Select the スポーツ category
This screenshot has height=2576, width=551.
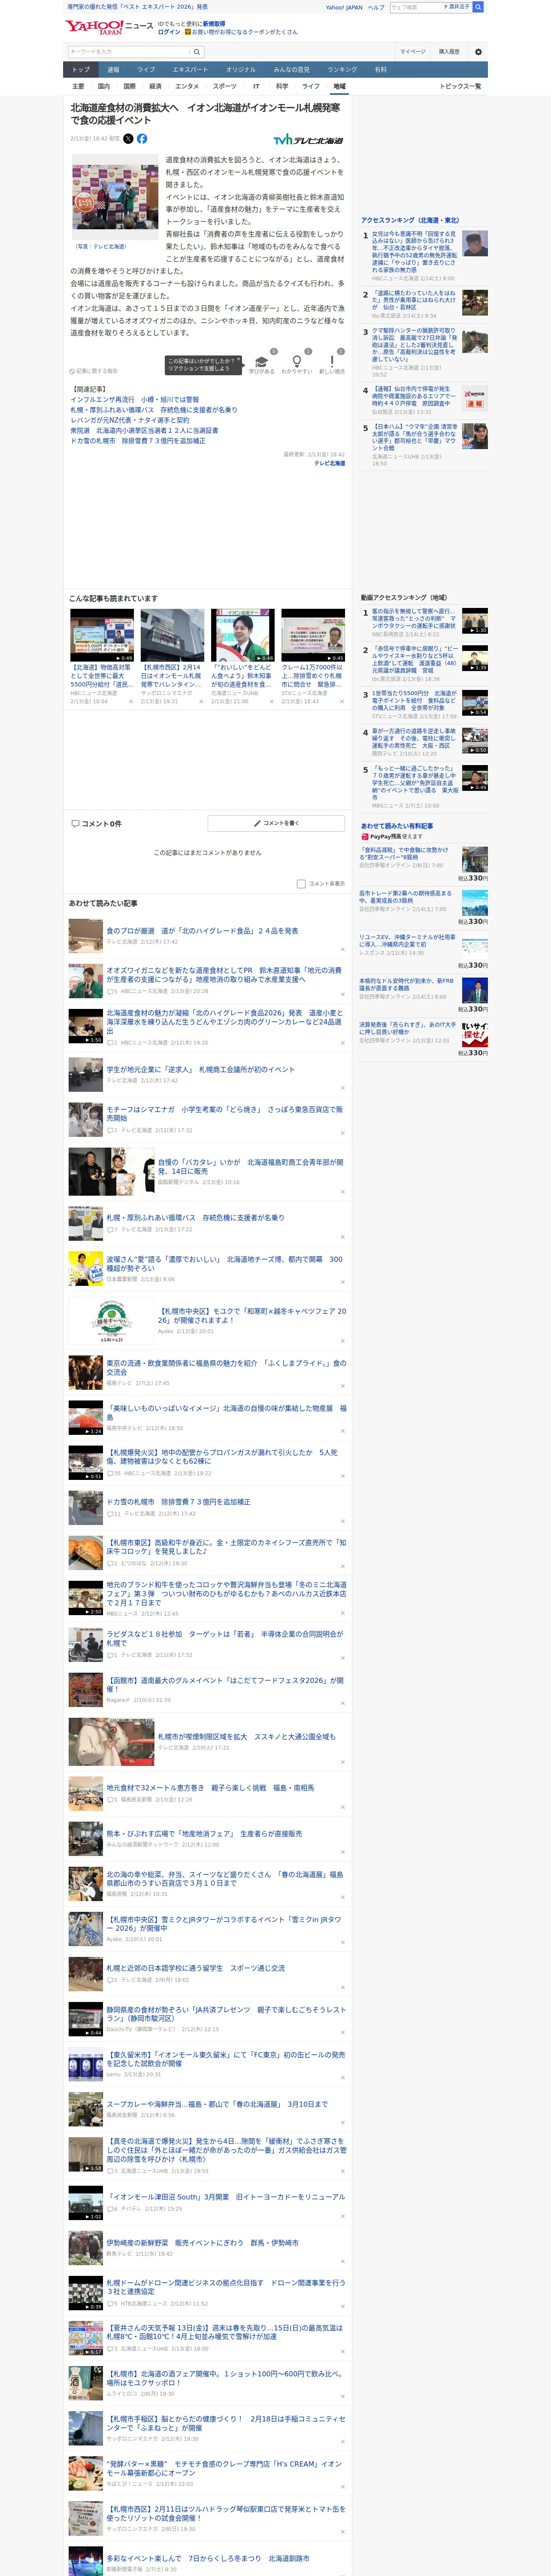[x=225, y=86]
